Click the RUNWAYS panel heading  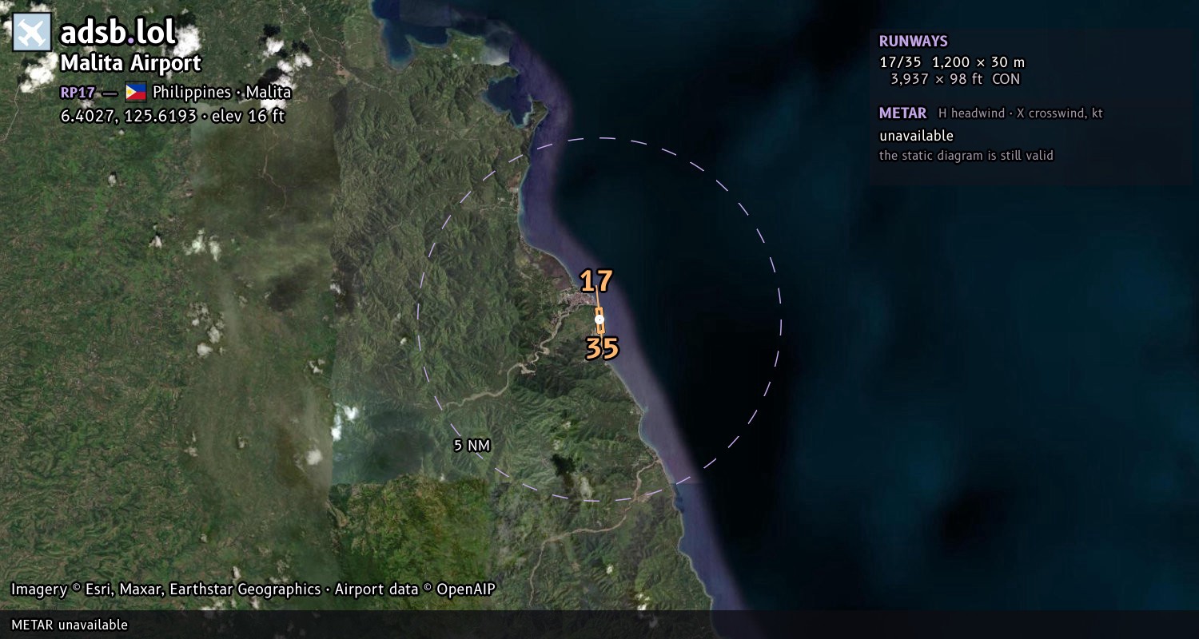[914, 42]
